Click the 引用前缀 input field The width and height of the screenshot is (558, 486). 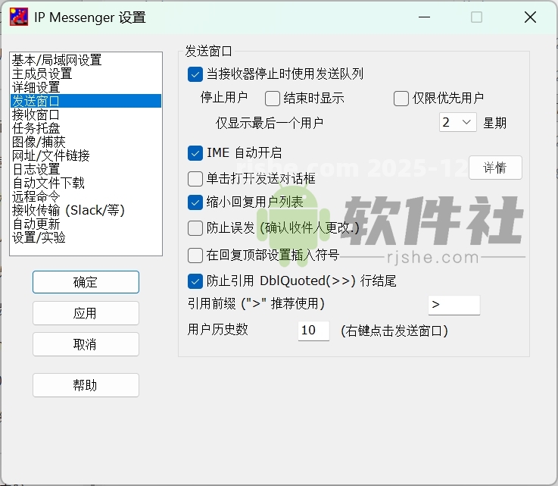[454, 305]
